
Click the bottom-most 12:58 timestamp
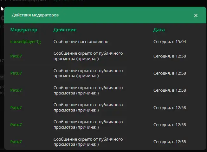(169, 142)
